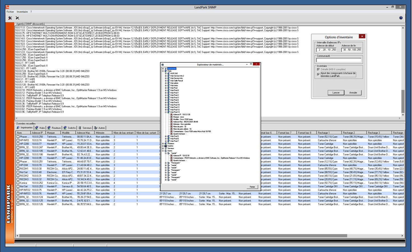Click the Autres icon in explorer tree

(x=165, y=151)
